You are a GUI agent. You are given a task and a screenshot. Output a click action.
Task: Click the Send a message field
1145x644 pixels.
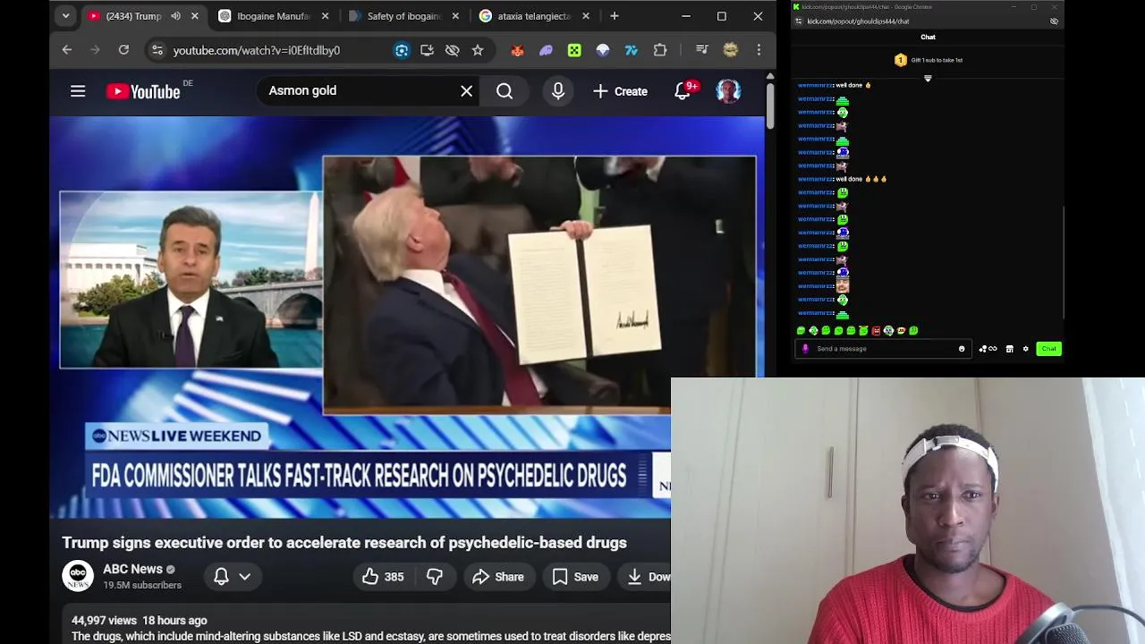[x=884, y=349]
